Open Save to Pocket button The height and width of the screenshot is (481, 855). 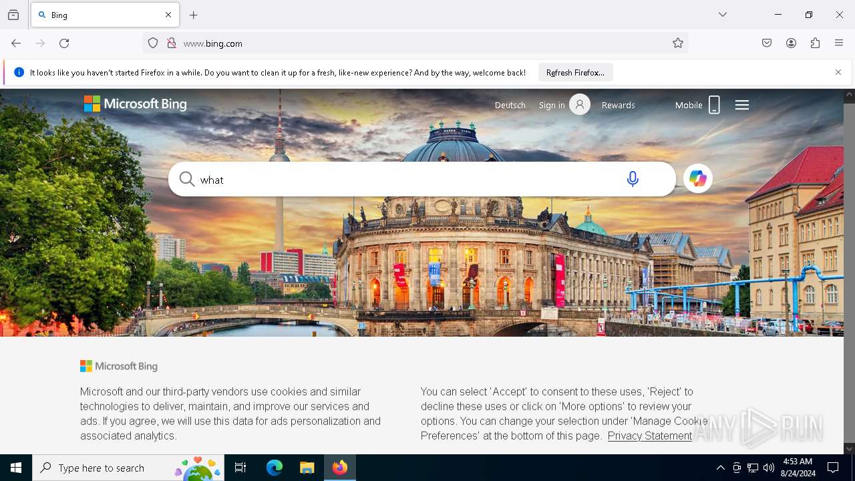click(767, 43)
